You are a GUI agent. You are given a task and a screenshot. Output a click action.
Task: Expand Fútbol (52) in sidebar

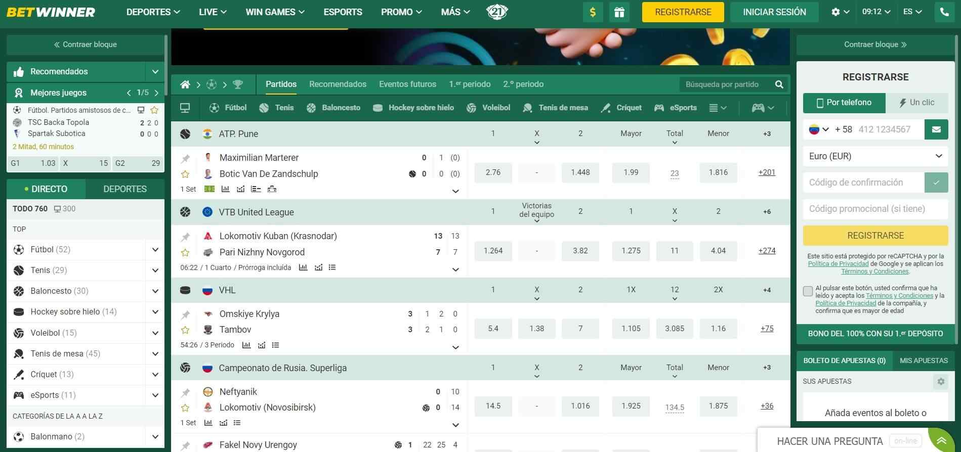[155, 250]
